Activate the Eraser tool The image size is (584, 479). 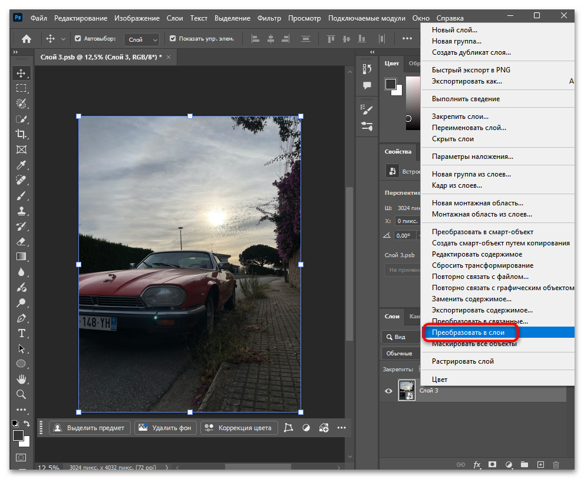click(21, 241)
